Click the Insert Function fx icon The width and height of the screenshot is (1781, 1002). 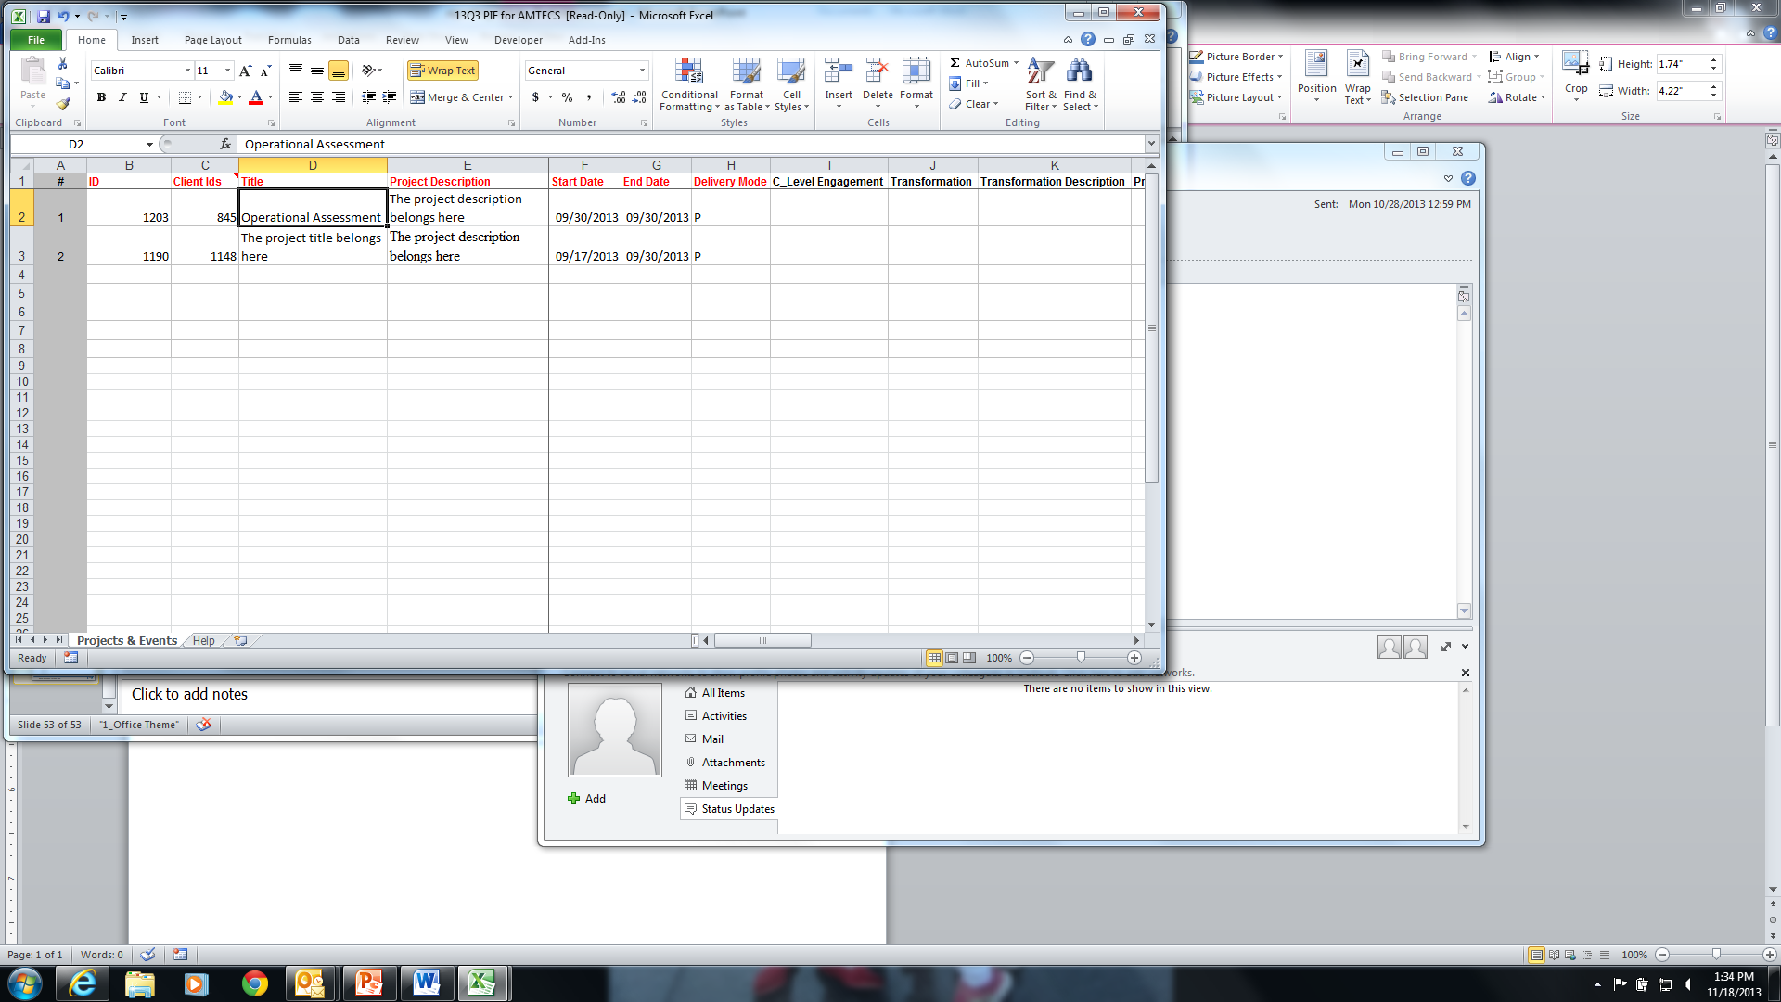(225, 144)
